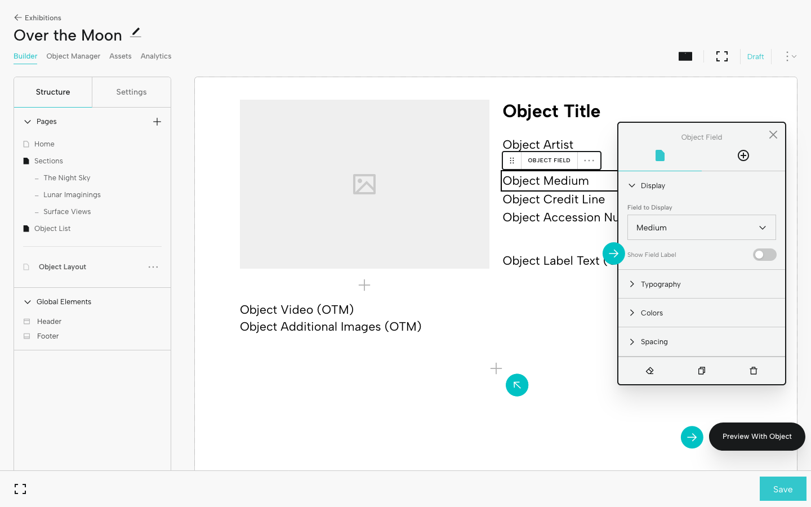Add a new page with the plus icon

tap(157, 122)
